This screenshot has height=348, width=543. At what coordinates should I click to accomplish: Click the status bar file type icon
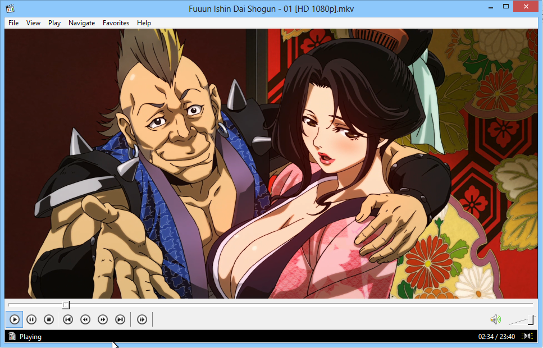pos(12,336)
